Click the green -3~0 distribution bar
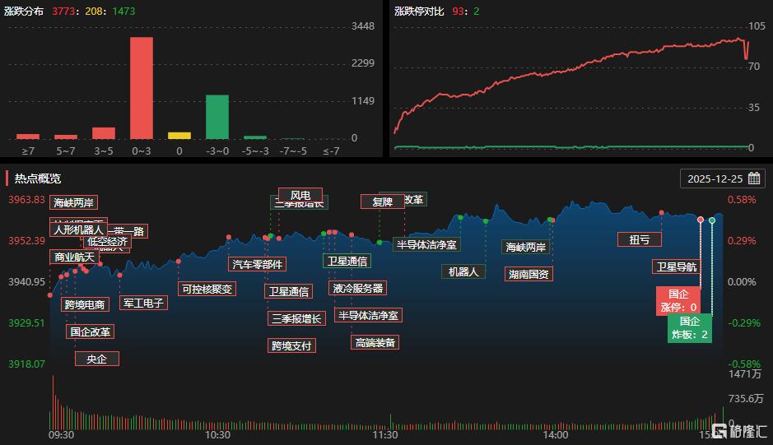The image size is (773, 445). coord(217,117)
